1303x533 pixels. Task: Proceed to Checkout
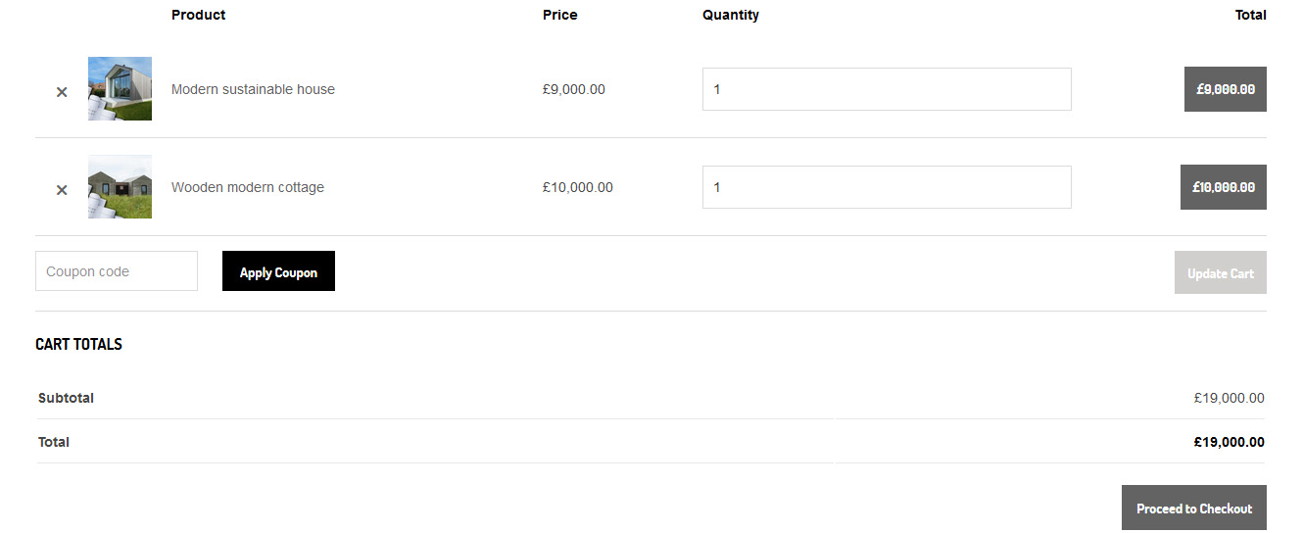(x=1194, y=508)
